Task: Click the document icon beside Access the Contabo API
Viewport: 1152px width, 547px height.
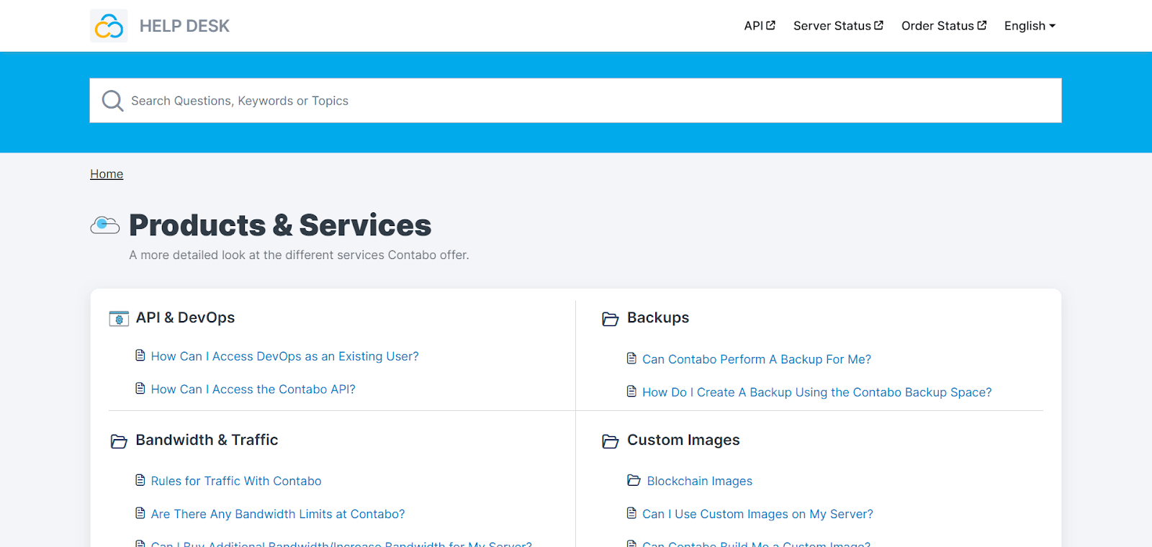Action: coord(140,389)
